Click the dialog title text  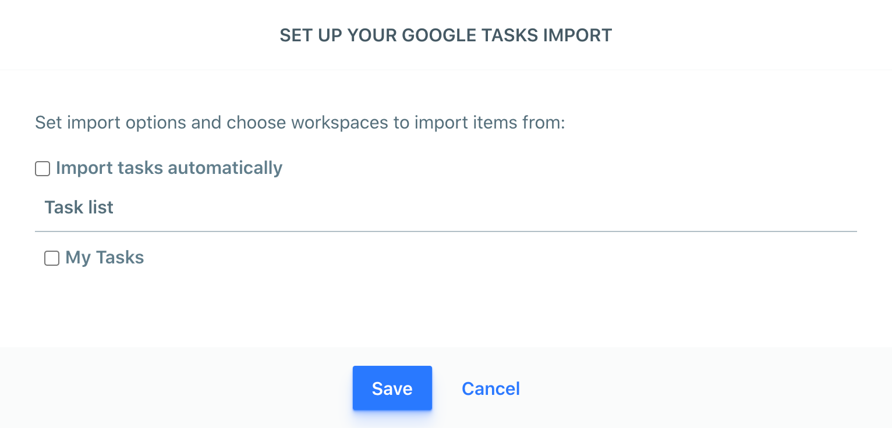445,35
